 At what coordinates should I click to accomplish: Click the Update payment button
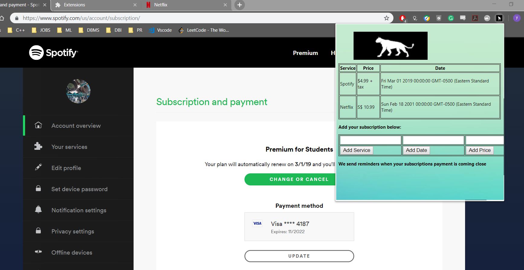tap(299, 256)
